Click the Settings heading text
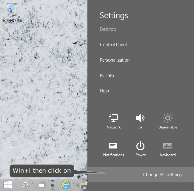 click(114, 16)
